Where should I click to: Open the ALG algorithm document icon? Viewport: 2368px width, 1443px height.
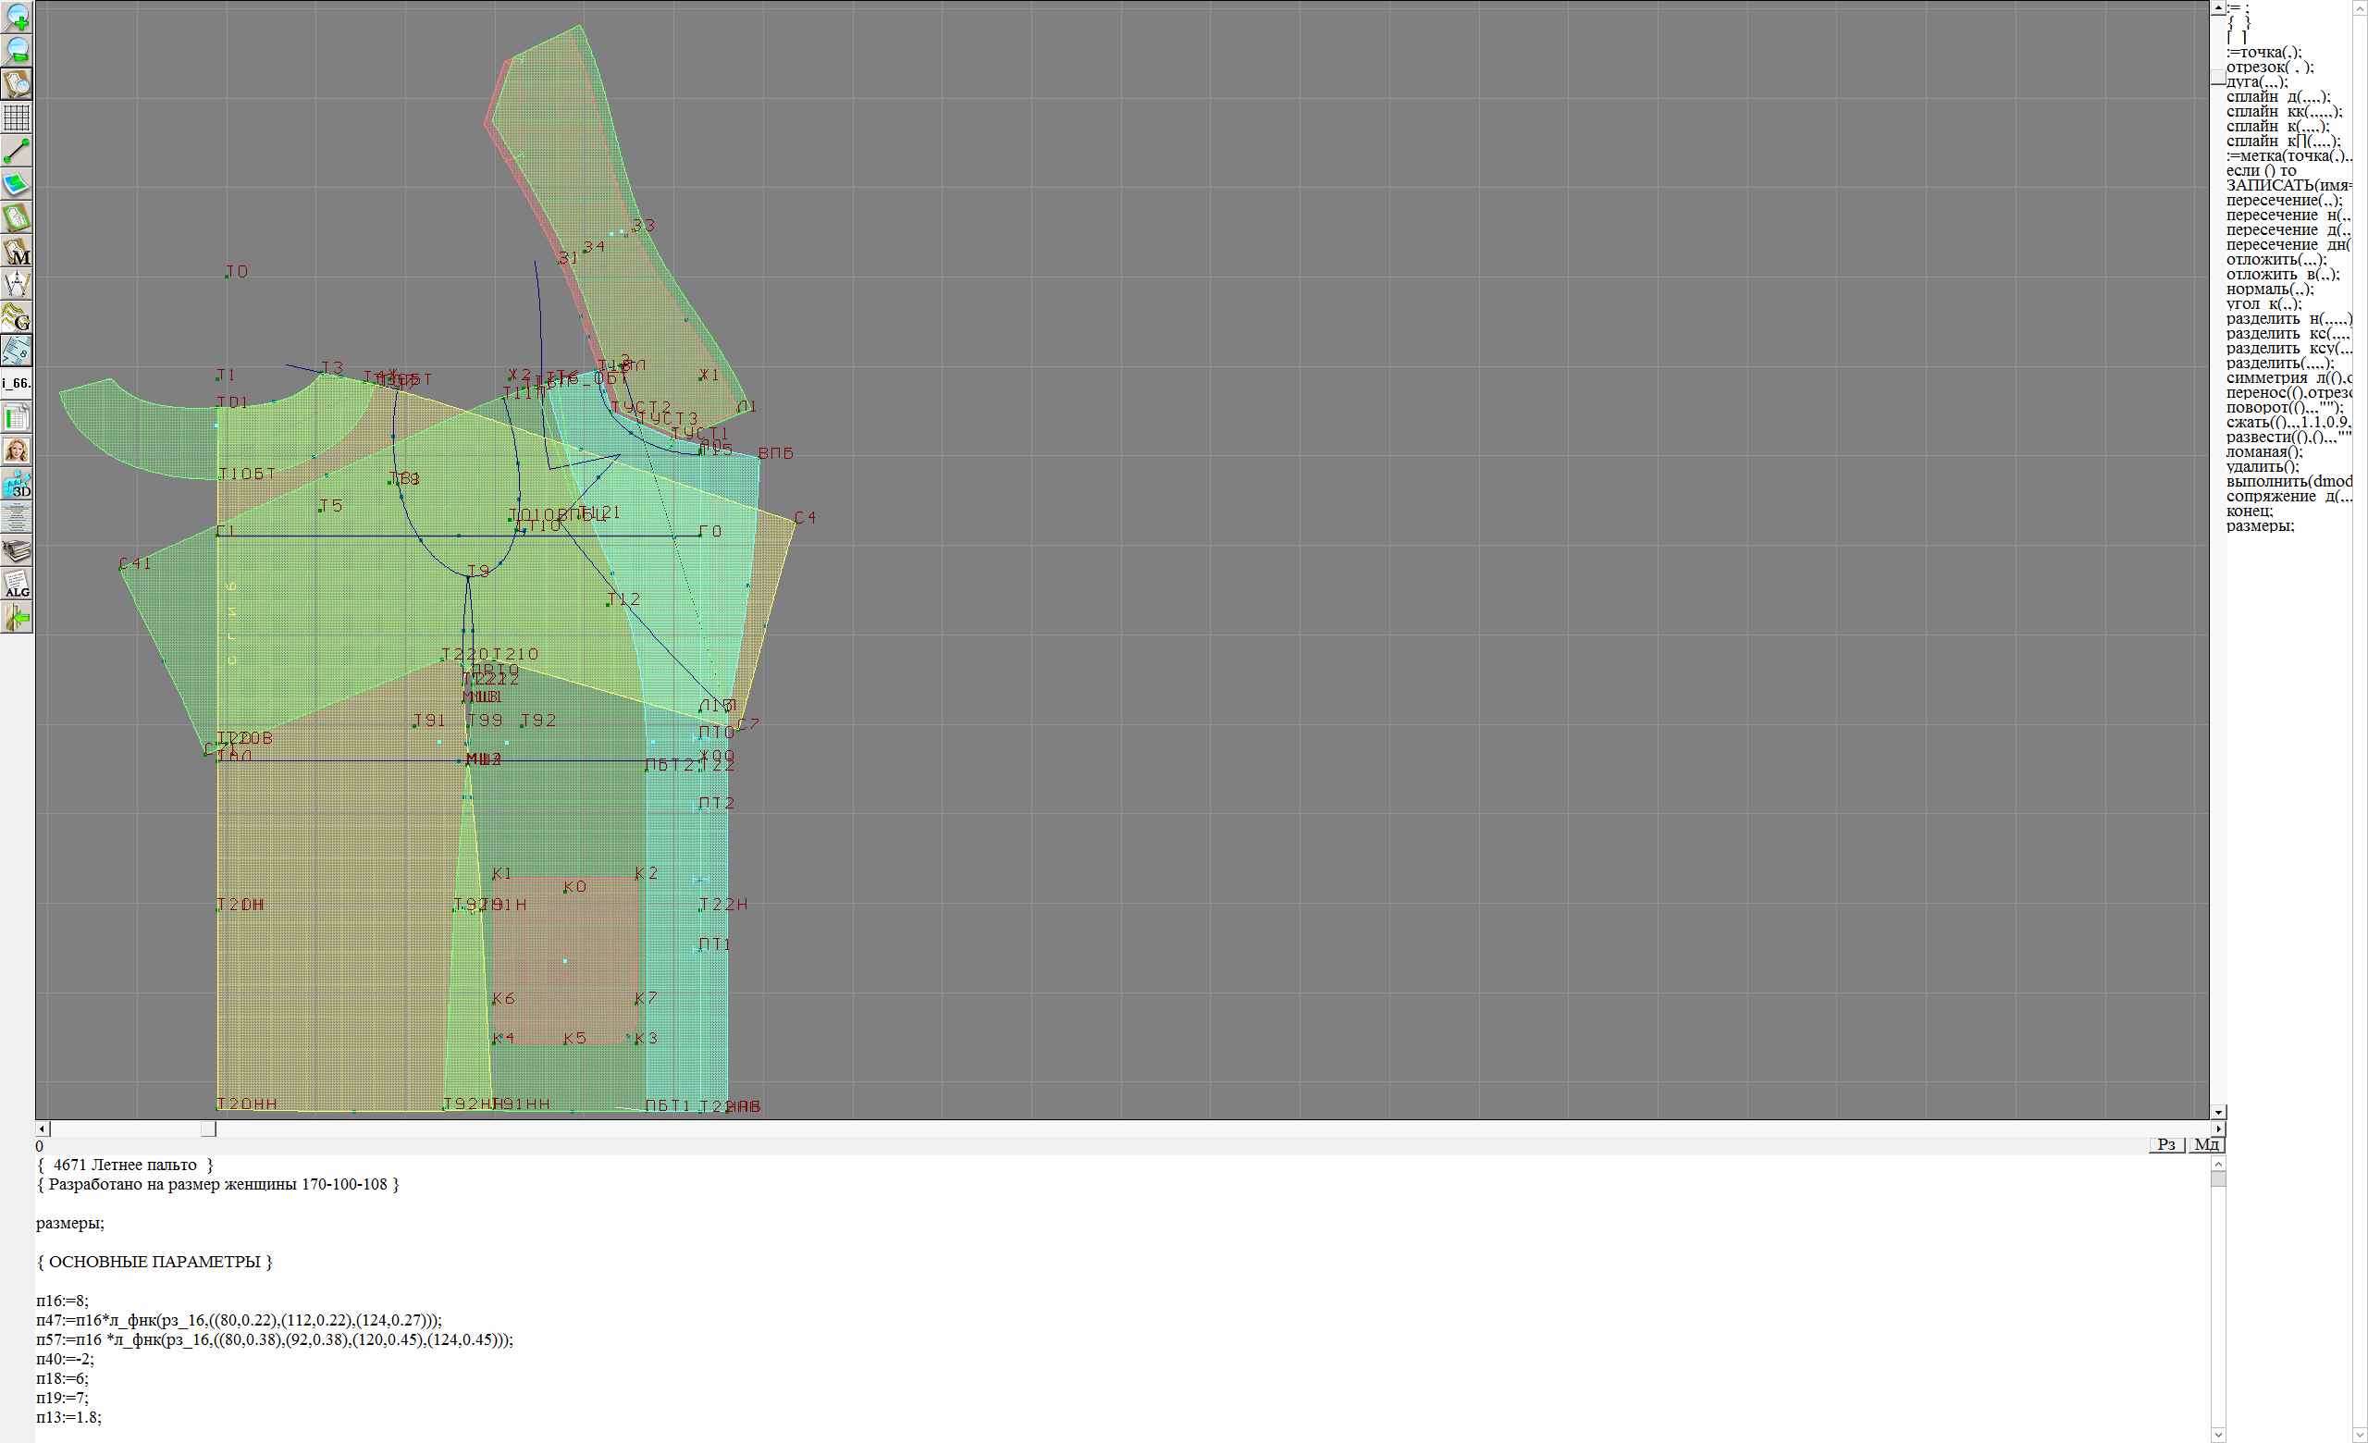pos(18,584)
